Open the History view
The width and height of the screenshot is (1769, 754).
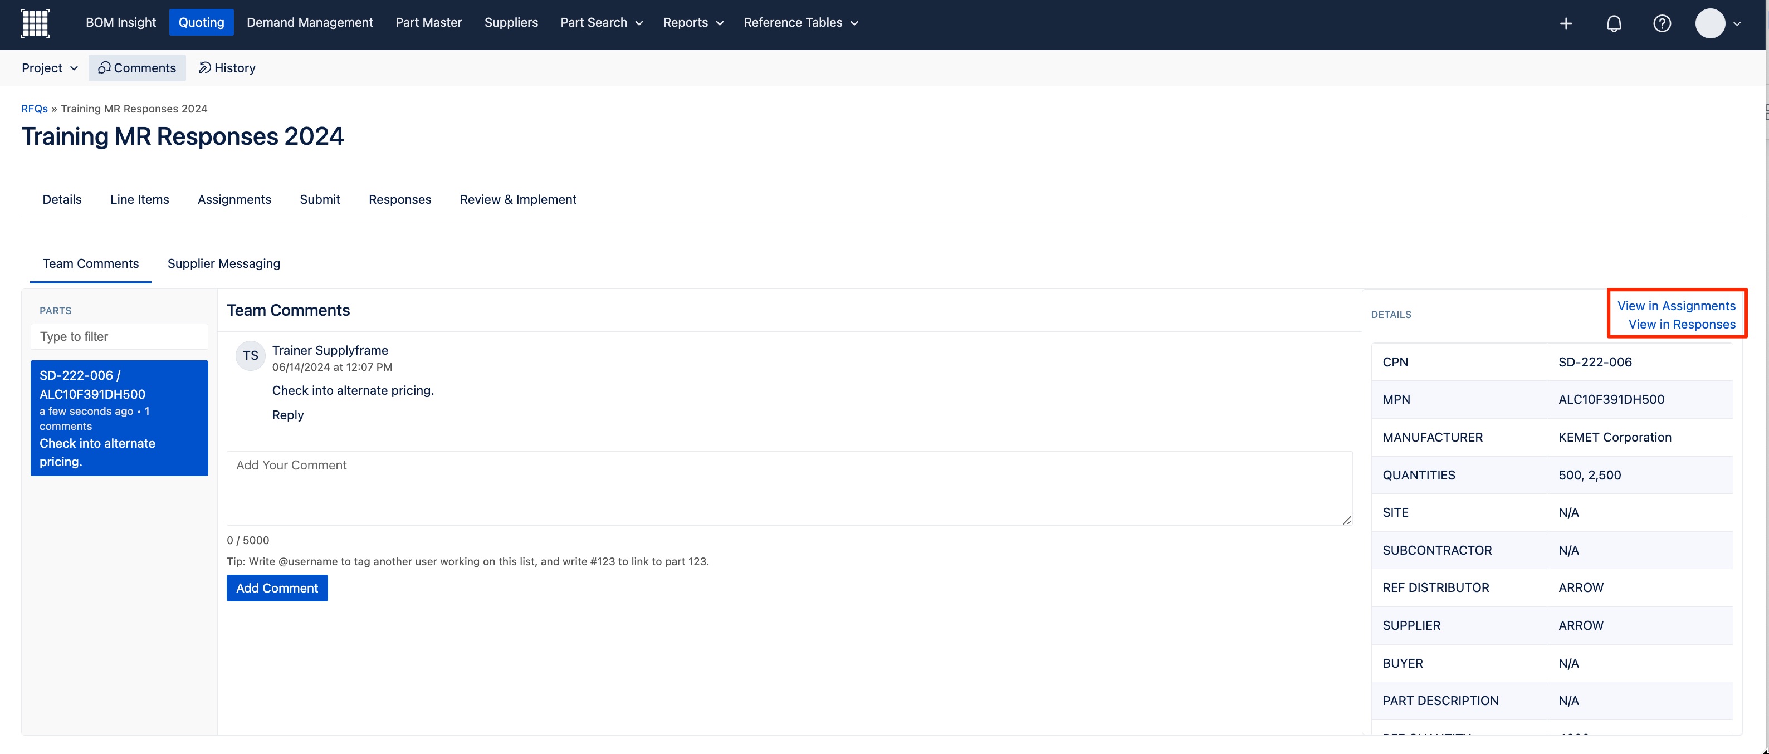[227, 68]
